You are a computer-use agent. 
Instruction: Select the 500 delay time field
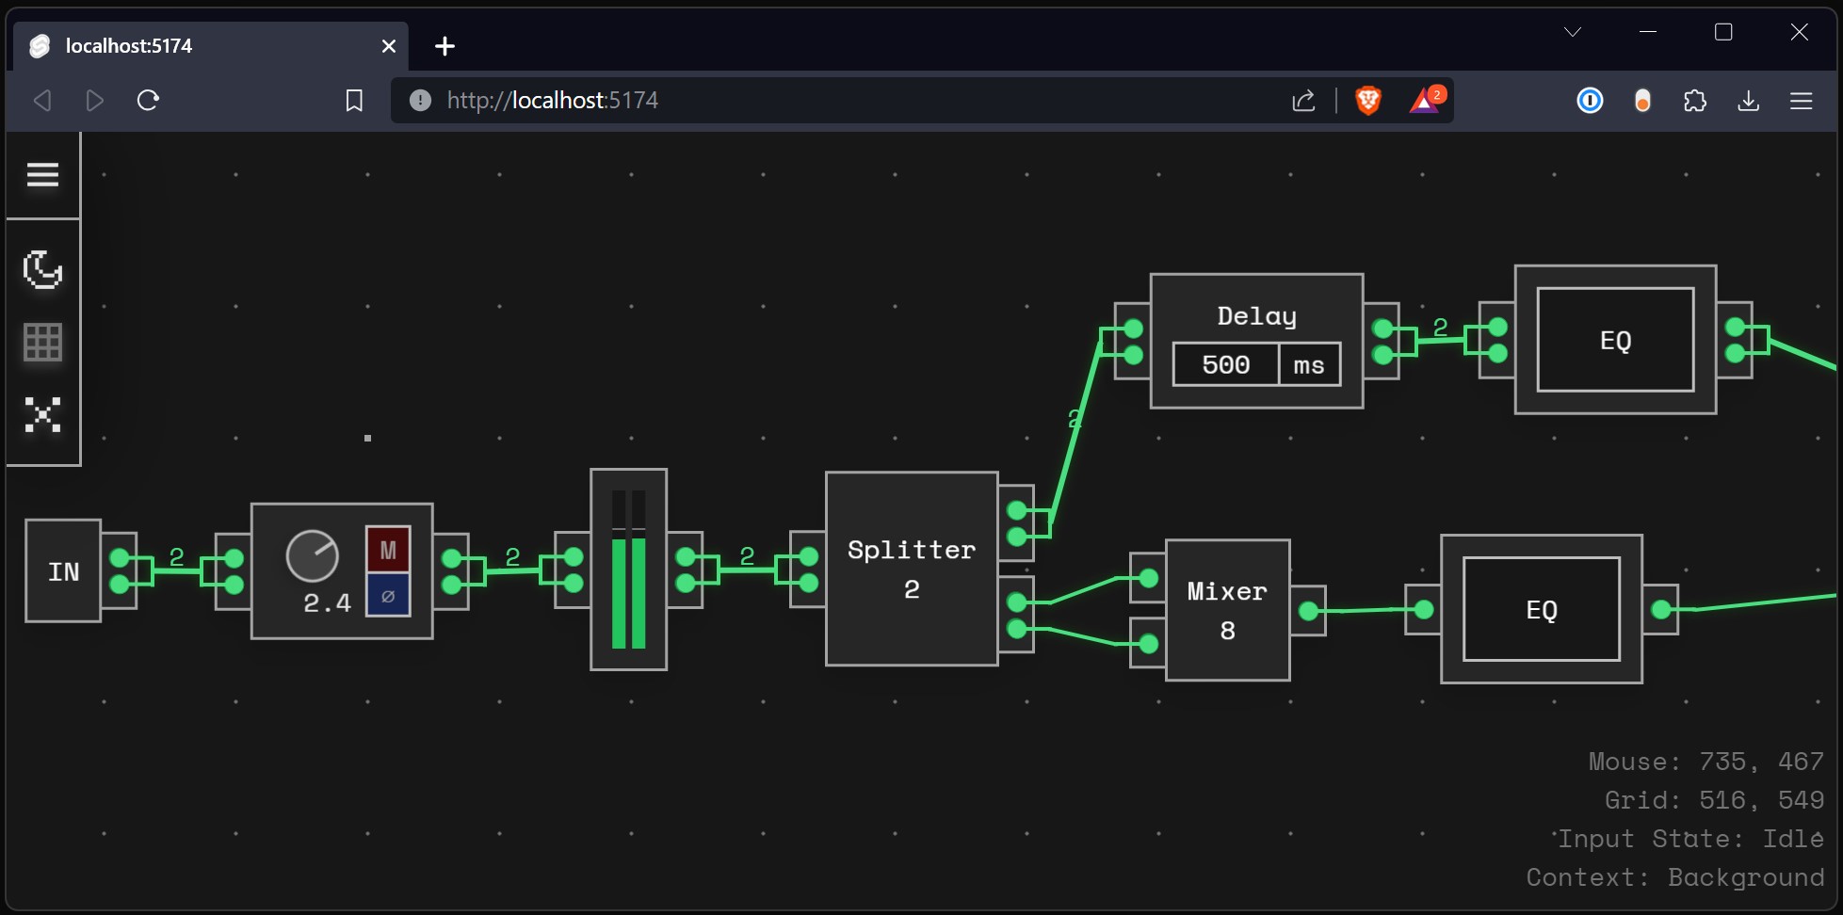[1225, 364]
